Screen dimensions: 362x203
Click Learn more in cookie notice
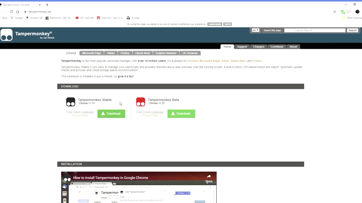coord(215,24)
